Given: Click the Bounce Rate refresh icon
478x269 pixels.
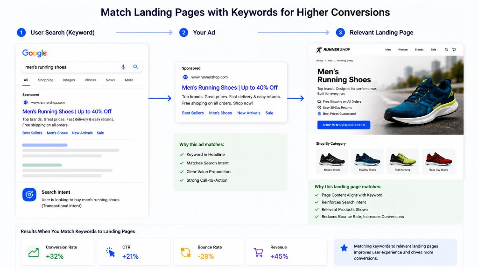Looking at the screenshot, I should click(186, 253).
